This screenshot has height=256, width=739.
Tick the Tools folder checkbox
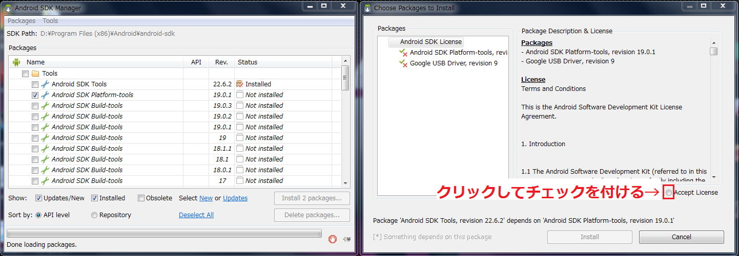point(25,74)
